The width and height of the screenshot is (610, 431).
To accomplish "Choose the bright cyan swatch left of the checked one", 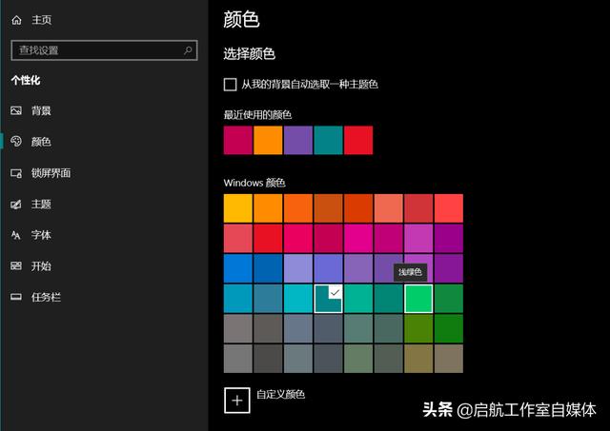I will 298,298.
